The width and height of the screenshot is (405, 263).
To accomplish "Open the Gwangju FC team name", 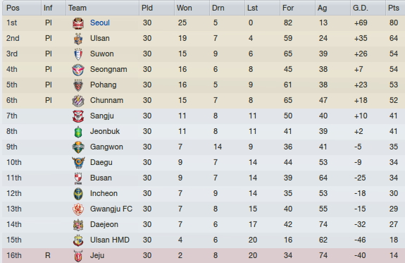I will point(111,209).
